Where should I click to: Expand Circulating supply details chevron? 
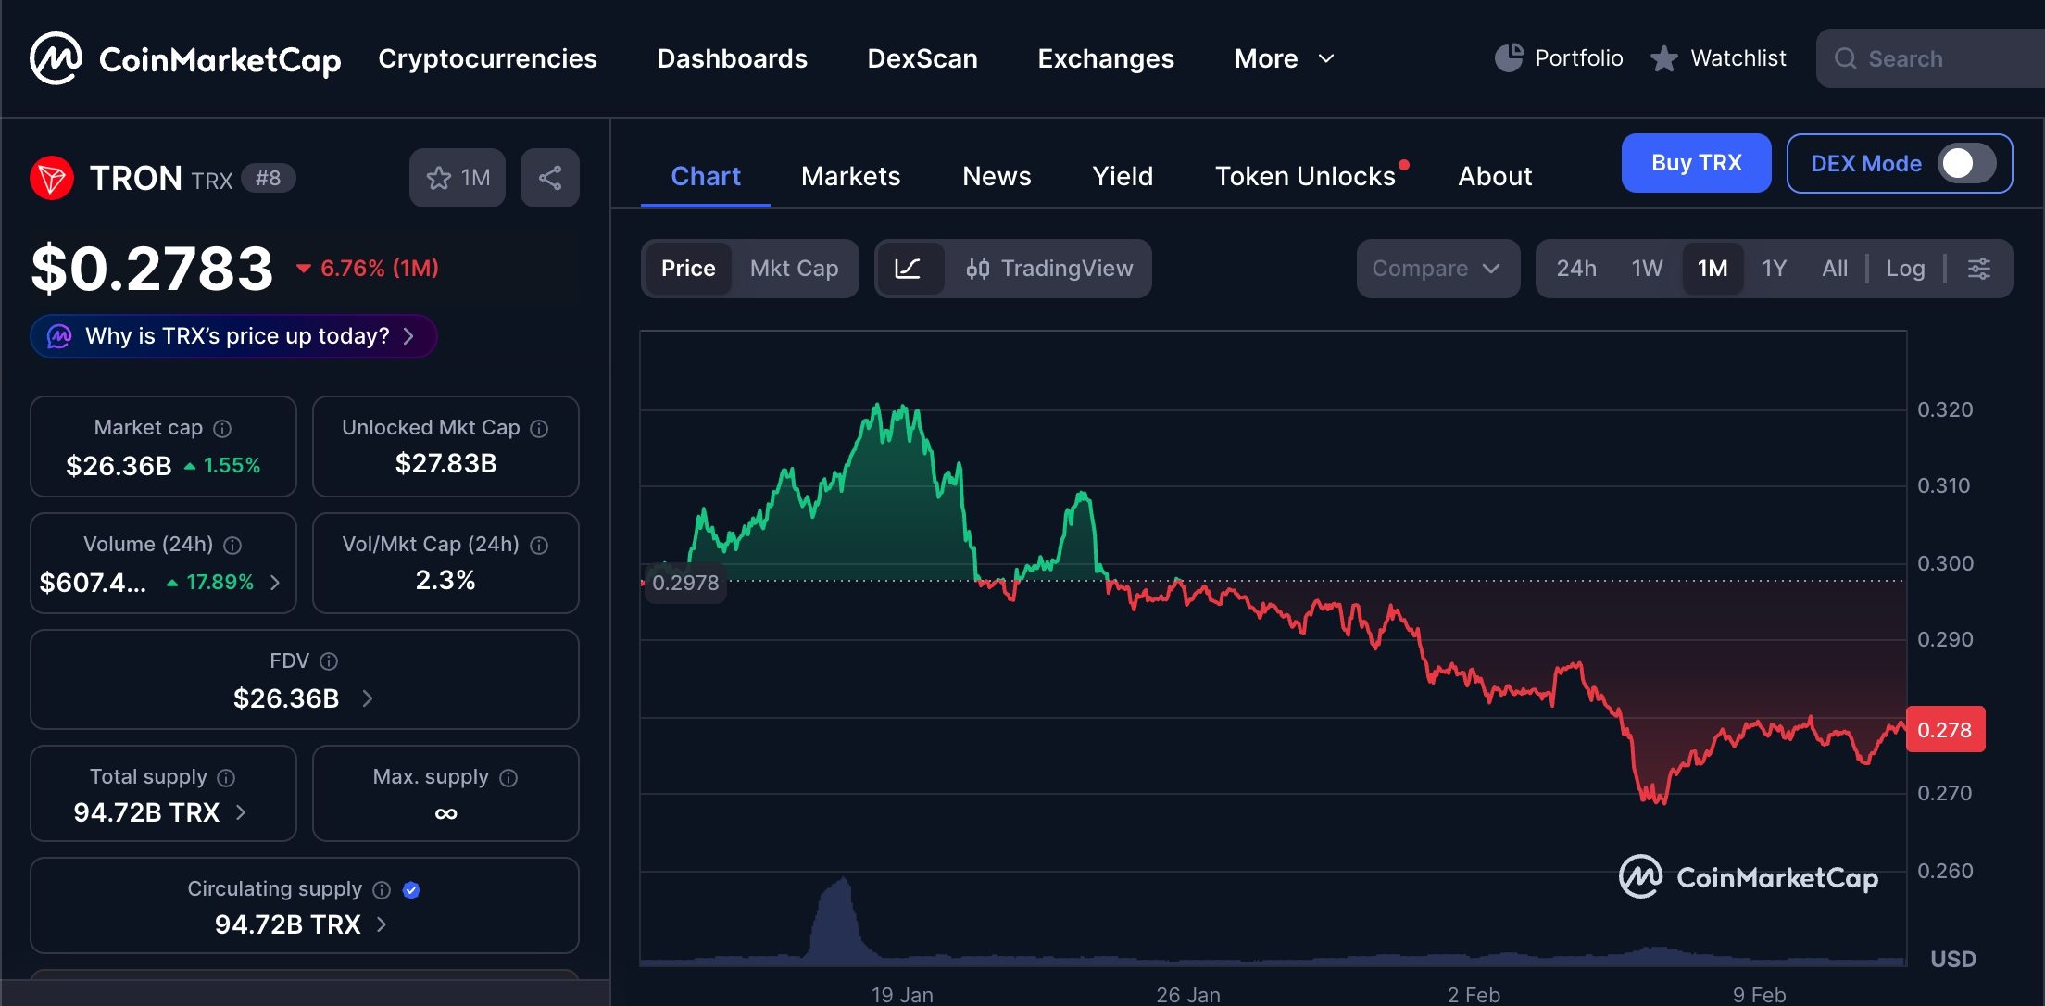click(382, 924)
